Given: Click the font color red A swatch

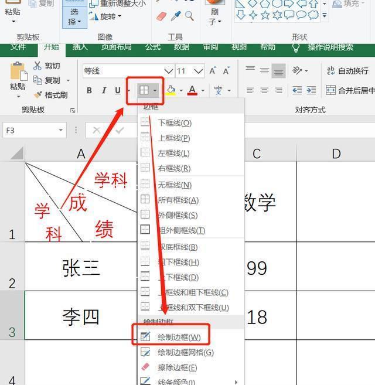Looking at the screenshot, I should tap(192, 90).
